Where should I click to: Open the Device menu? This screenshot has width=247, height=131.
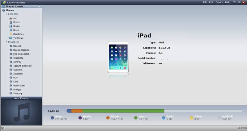[x=219, y=2]
